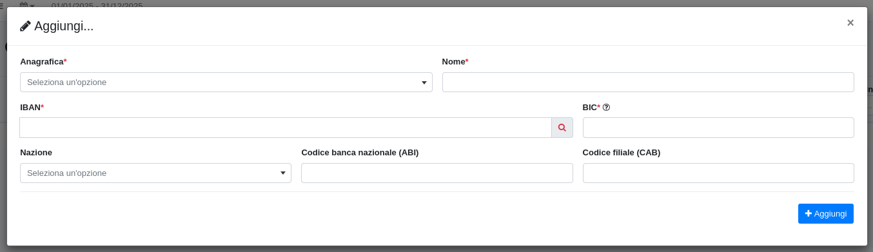This screenshot has width=873, height=252.
Task: Click the red magnifier icon next to IBAN
Action: 562,128
